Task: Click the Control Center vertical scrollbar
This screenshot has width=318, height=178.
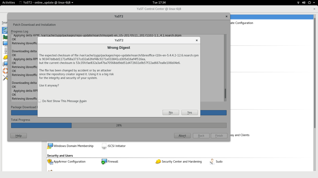Action: pos(315,73)
